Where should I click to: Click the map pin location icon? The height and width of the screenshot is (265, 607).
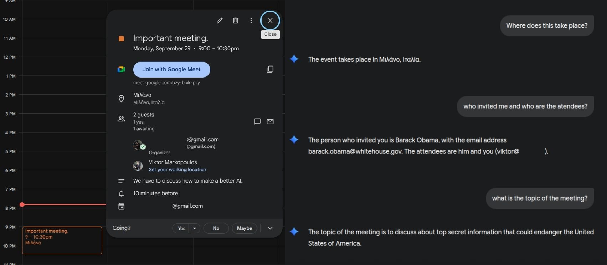coord(121,99)
